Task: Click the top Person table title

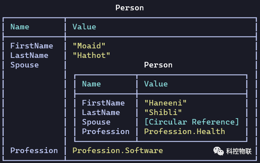Action: click(x=129, y=8)
